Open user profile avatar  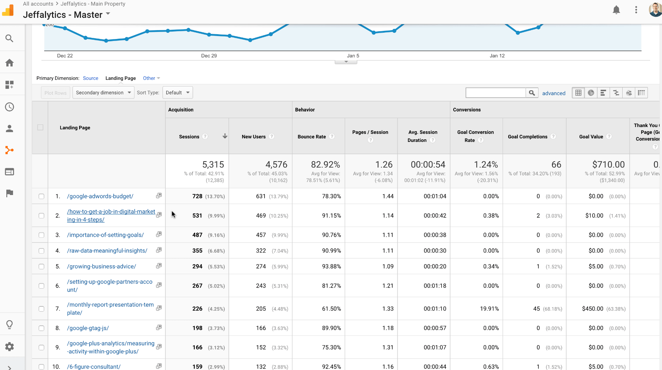(x=656, y=10)
